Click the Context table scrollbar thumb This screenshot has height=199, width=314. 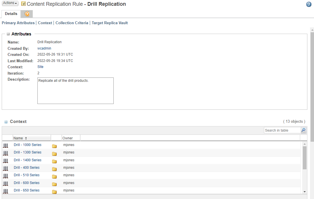pyautogui.click(x=305, y=158)
